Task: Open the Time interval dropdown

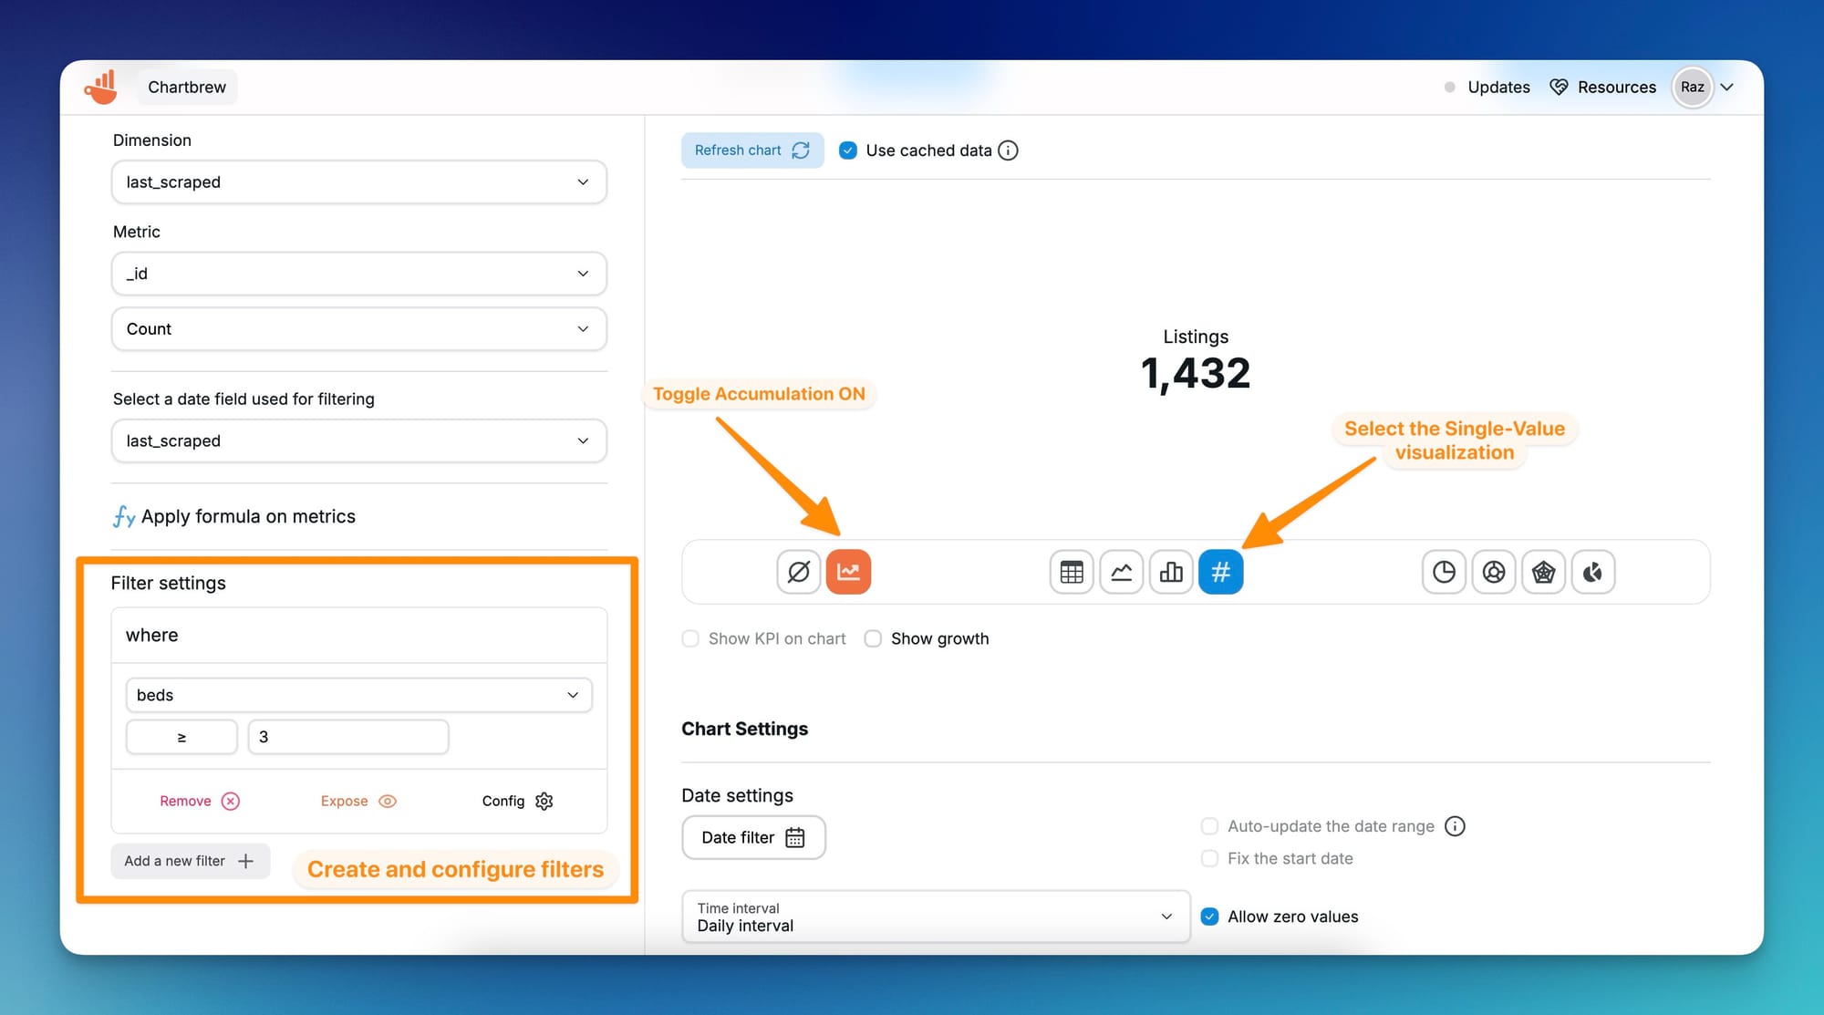Action: tap(935, 917)
